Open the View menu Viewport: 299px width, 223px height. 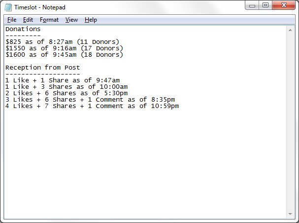click(x=72, y=20)
